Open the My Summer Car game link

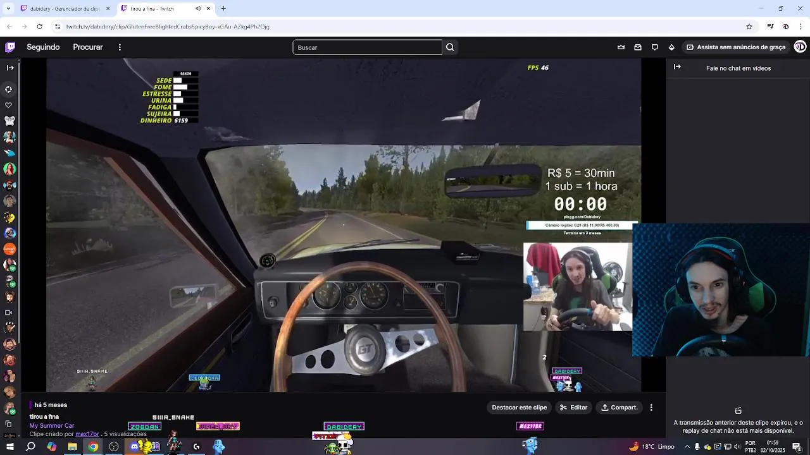tap(52, 426)
